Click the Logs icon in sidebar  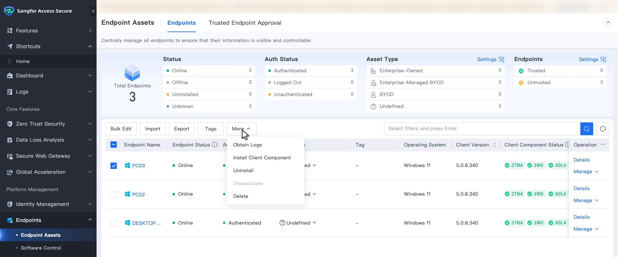coord(10,92)
